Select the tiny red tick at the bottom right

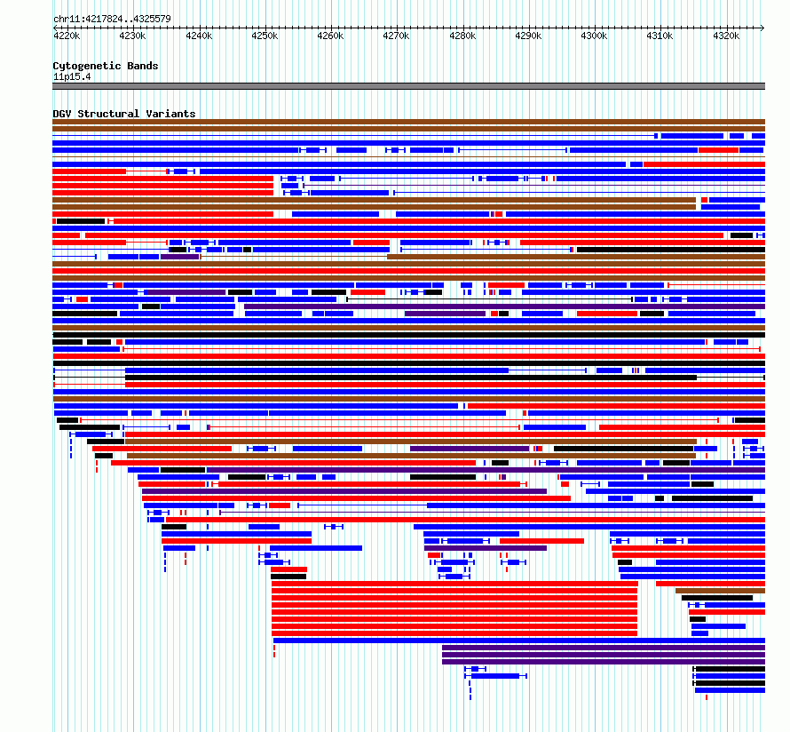tap(707, 697)
